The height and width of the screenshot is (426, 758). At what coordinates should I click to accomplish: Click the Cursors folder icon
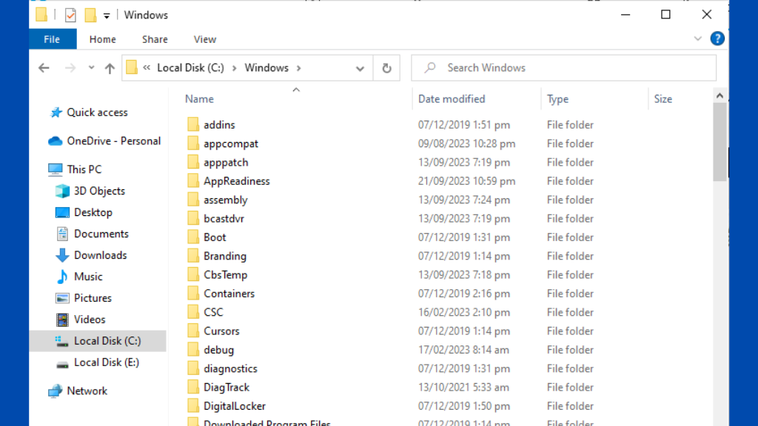(193, 331)
